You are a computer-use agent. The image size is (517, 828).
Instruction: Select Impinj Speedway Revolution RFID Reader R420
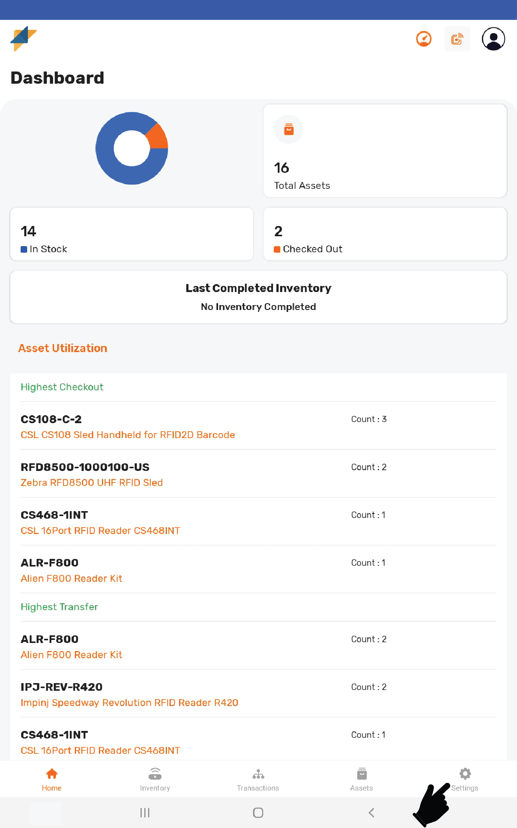click(129, 703)
